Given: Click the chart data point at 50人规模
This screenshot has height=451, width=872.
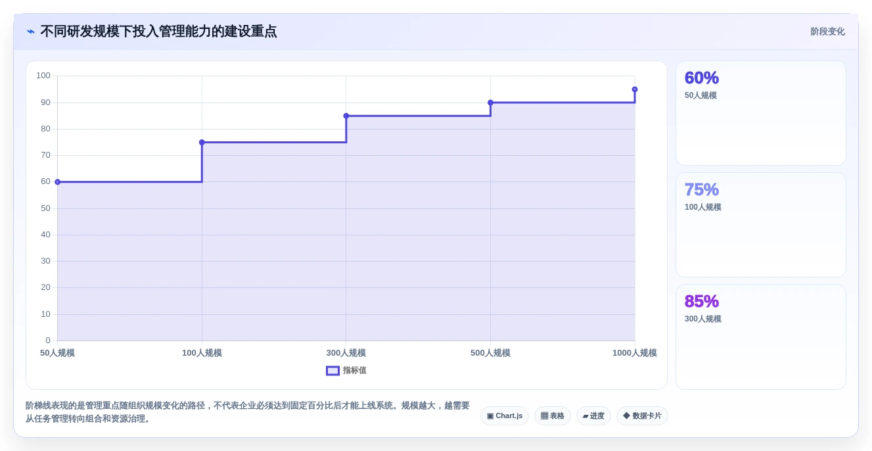Looking at the screenshot, I should (57, 182).
